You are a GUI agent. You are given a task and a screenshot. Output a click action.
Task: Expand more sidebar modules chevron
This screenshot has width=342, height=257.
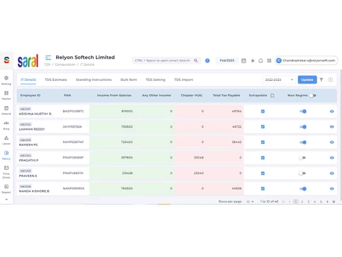pyautogui.click(x=6, y=199)
